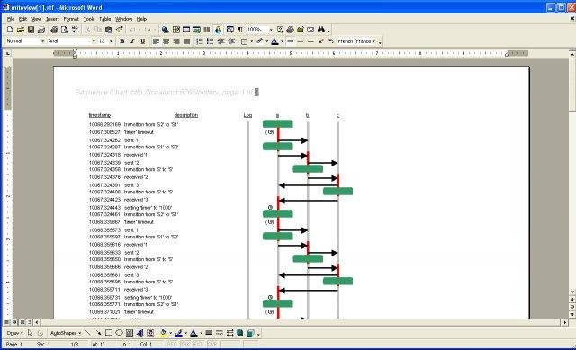Run the spelling and grammar check
Image resolution: width=576 pixels, height=350 pixels.
(x=75, y=30)
